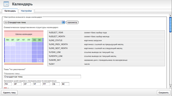This screenshot has width=172, height=96.
Task: Click the ЧТ weekday header input
Action: pyautogui.click(x=37, y=84)
